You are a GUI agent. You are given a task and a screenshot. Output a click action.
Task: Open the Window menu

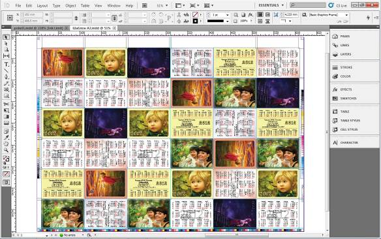tap(114, 5)
